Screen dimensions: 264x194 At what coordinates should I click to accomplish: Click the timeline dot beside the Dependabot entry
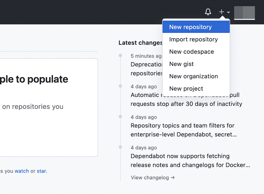pyautogui.click(x=120, y=147)
